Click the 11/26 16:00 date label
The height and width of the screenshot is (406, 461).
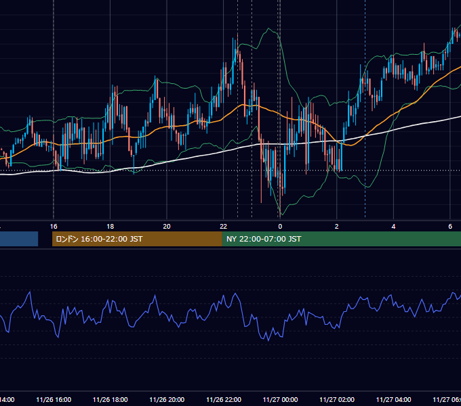tap(54, 400)
